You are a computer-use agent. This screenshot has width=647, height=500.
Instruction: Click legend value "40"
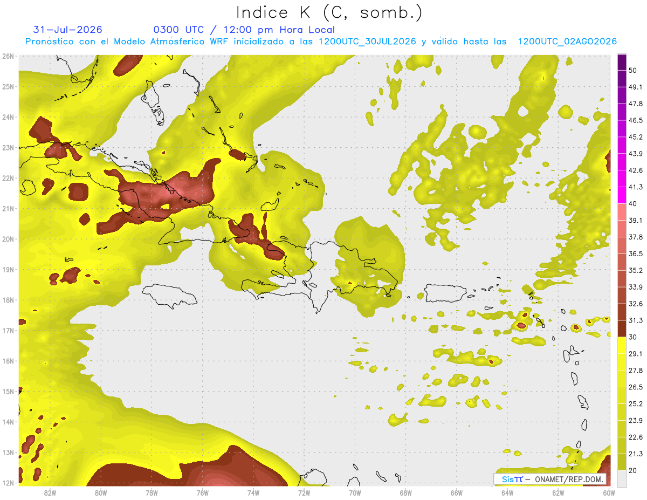pyautogui.click(x=633, y=204)
